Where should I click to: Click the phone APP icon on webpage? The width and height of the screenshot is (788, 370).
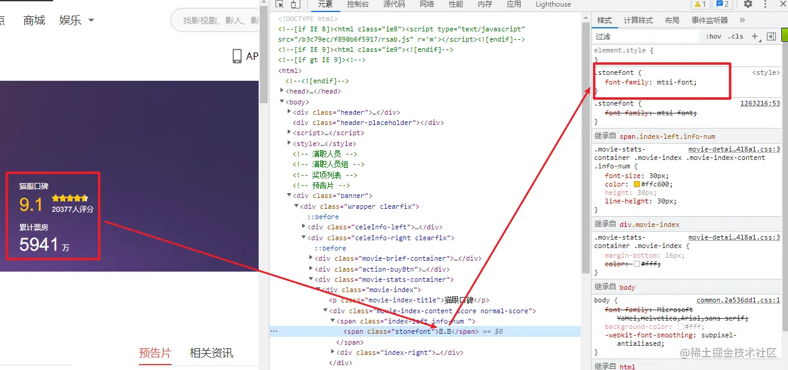[237, 56]
